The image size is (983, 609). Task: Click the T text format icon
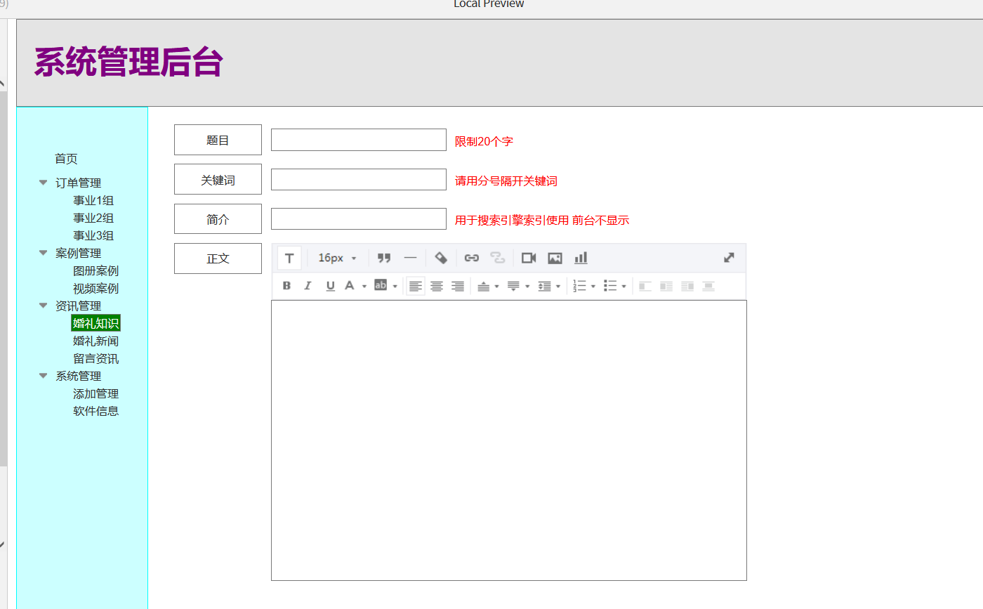pos(289,258)
